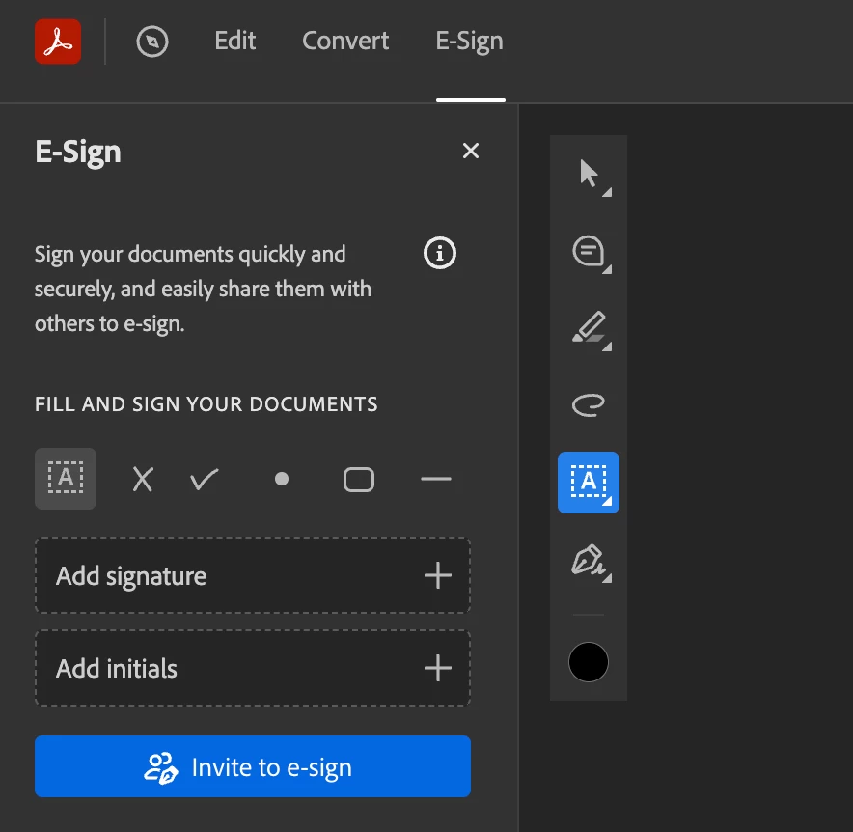Switch to the Convert tab
This screenshot has width=853, height=832.
click(345, 41)
